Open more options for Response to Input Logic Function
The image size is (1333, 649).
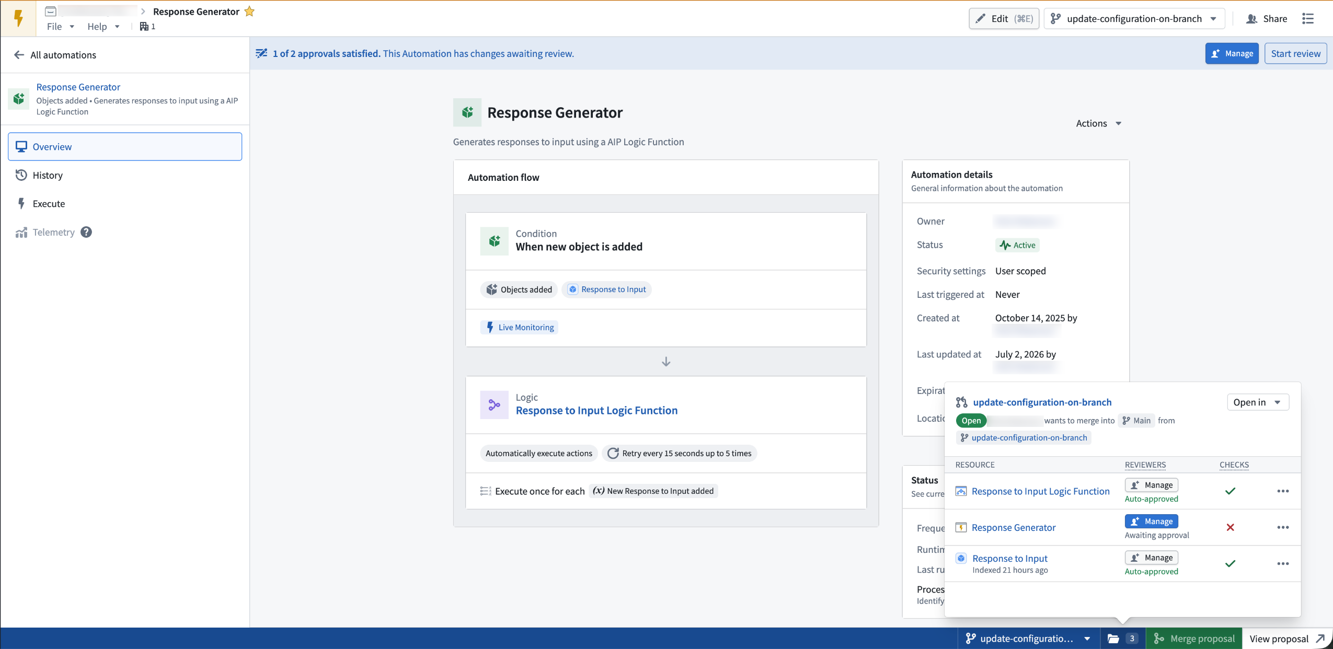click(x=1283, y=491)
